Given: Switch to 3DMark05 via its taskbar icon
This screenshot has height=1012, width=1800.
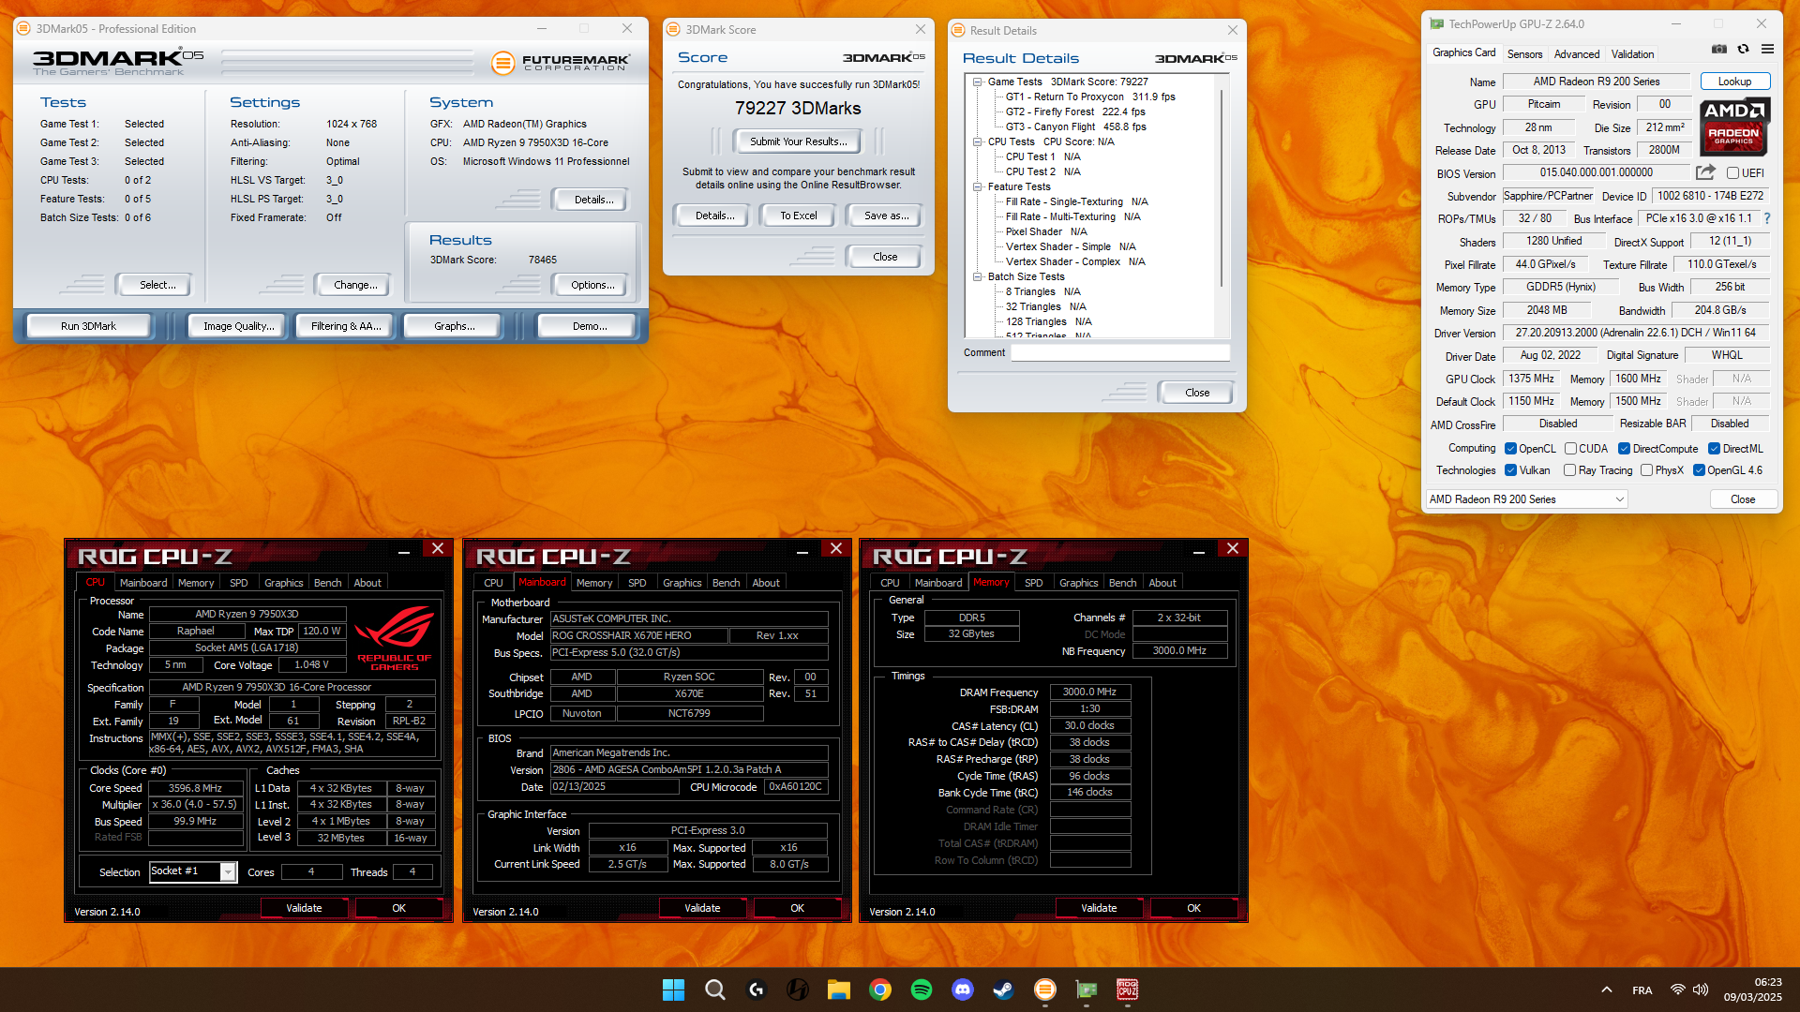Looking at the screenshot, I should [x=1045, y=990].
